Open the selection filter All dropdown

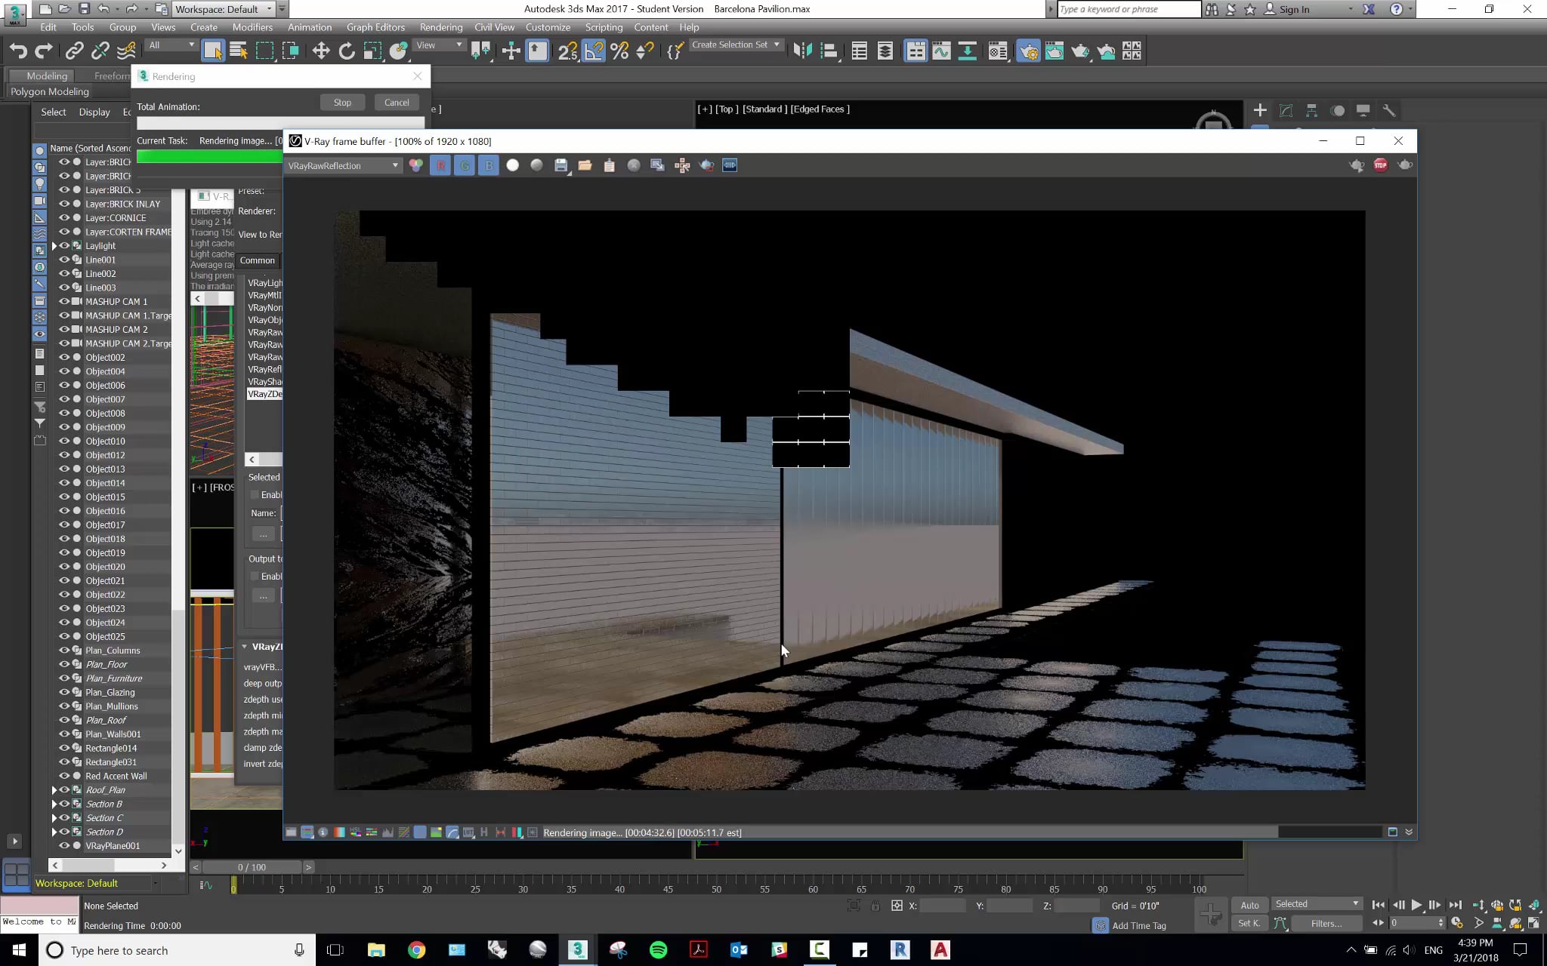pos(171,45)
